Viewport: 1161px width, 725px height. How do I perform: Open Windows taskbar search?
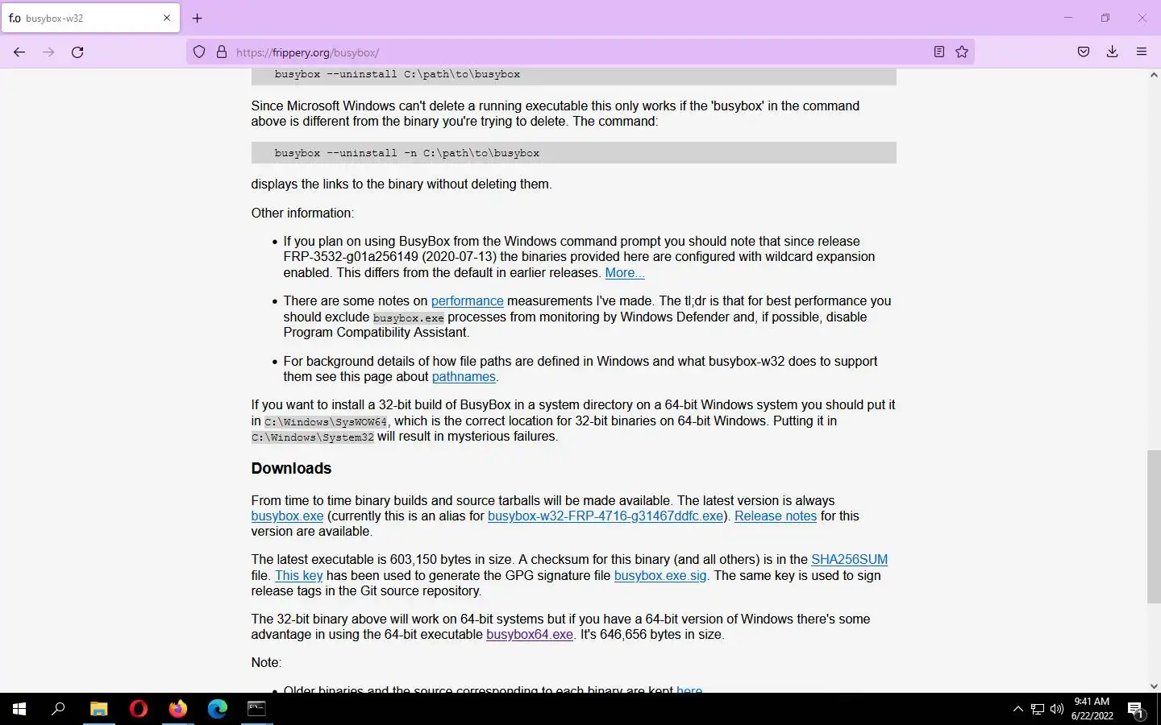pos(58,709)
